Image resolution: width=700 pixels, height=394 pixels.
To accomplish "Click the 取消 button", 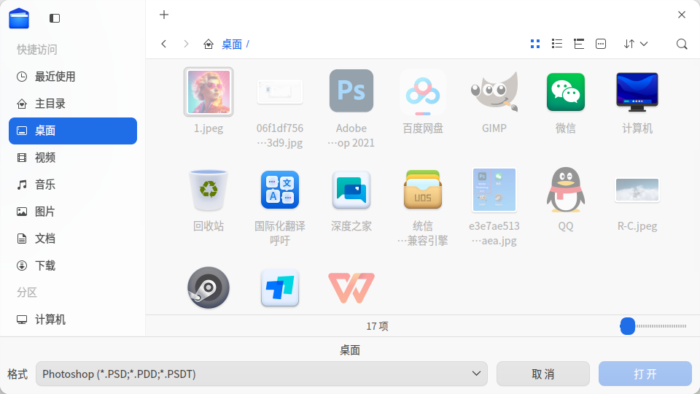I will point(542,374).
